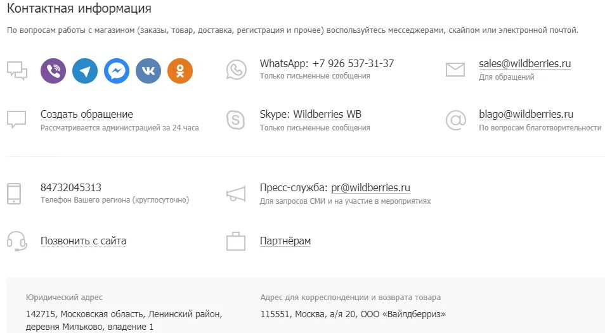Click the text Телефон Вашего региона (круглосуточно)
Image resolution: width=605 pixels, height=333 pixels.
tap(115, 200)
